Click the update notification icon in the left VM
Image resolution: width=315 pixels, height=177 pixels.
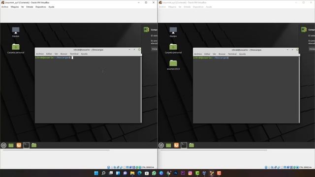pos(146,29)
